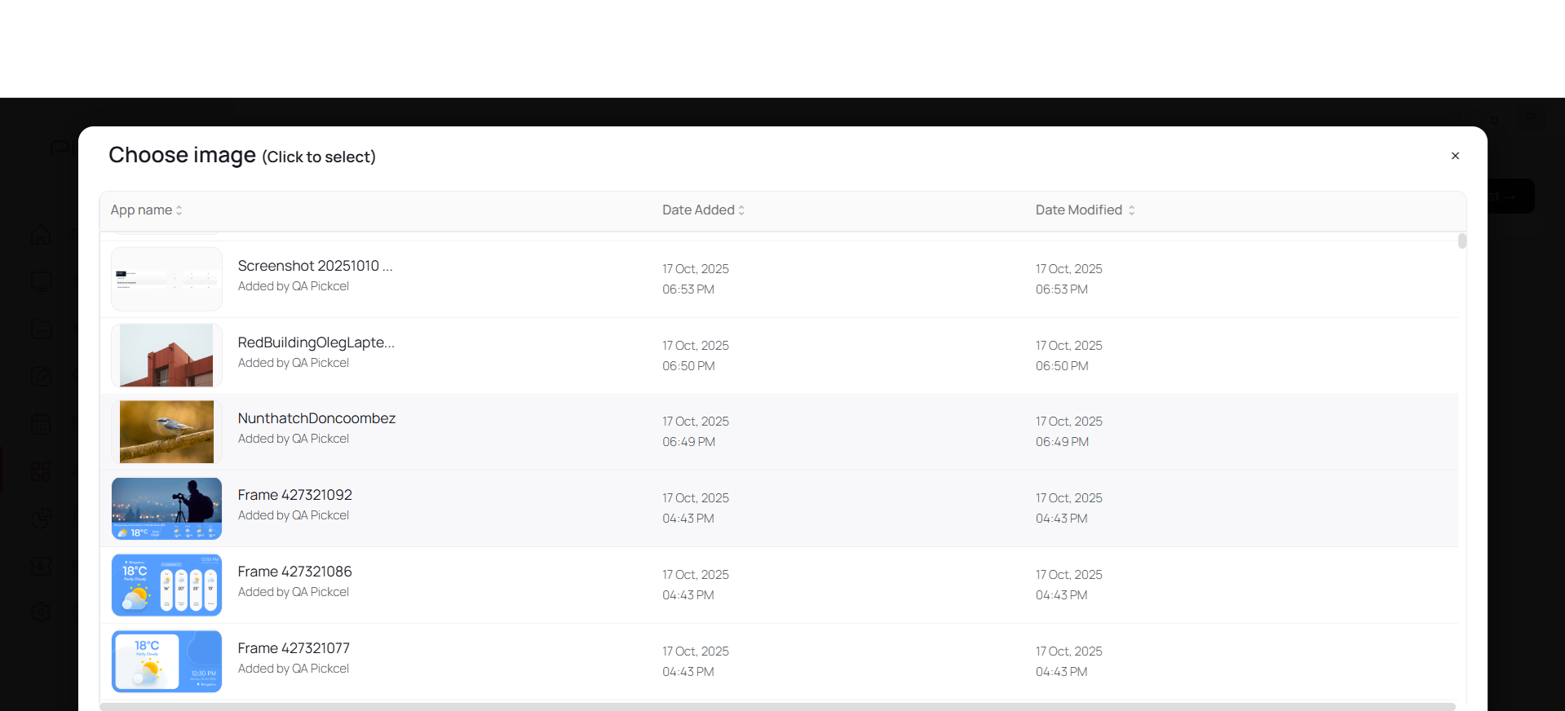
Task: Choose the Frame 427321092 photographer thumbnail
Action: [x=166, y=509]
